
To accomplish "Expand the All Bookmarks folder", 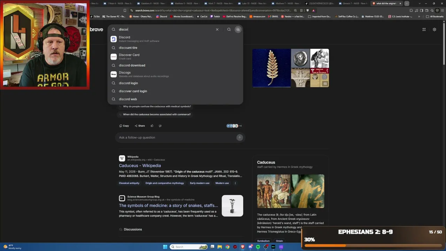I will 435,16.
